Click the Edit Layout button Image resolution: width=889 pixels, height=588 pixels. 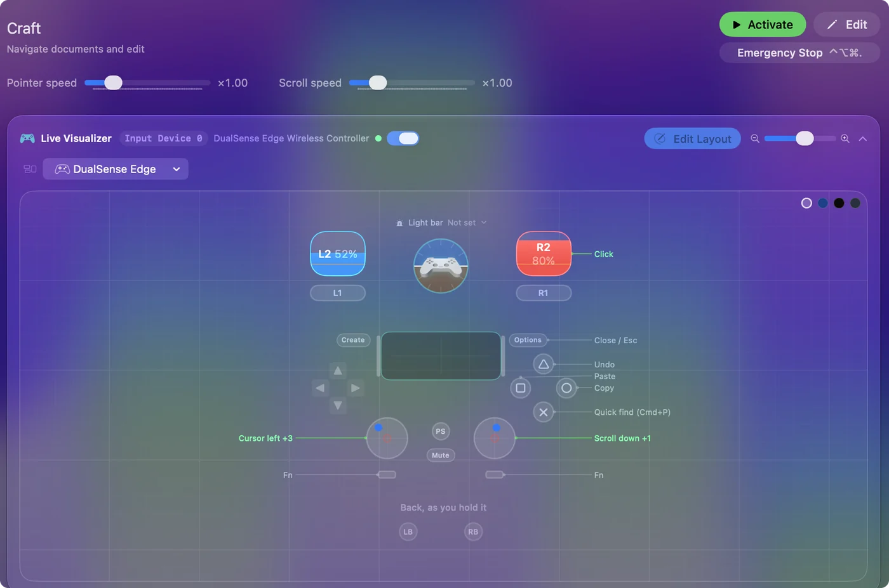click(x=692, y=138)
